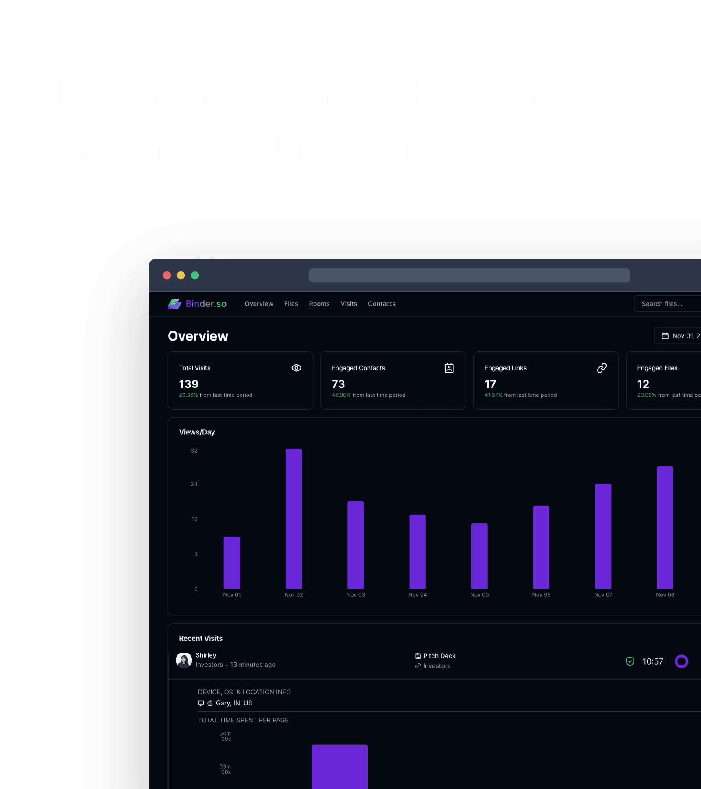This screenshot has width=701, height=789.
Task: Click the contact badge icon on Engaged Contacts
Action: click(x=449, y=368)
